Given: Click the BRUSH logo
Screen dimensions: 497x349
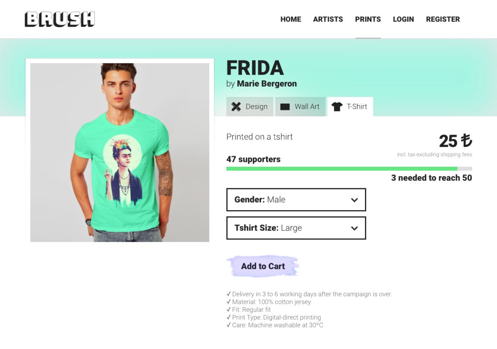Looking at the screenshot, I should point(60,19).
